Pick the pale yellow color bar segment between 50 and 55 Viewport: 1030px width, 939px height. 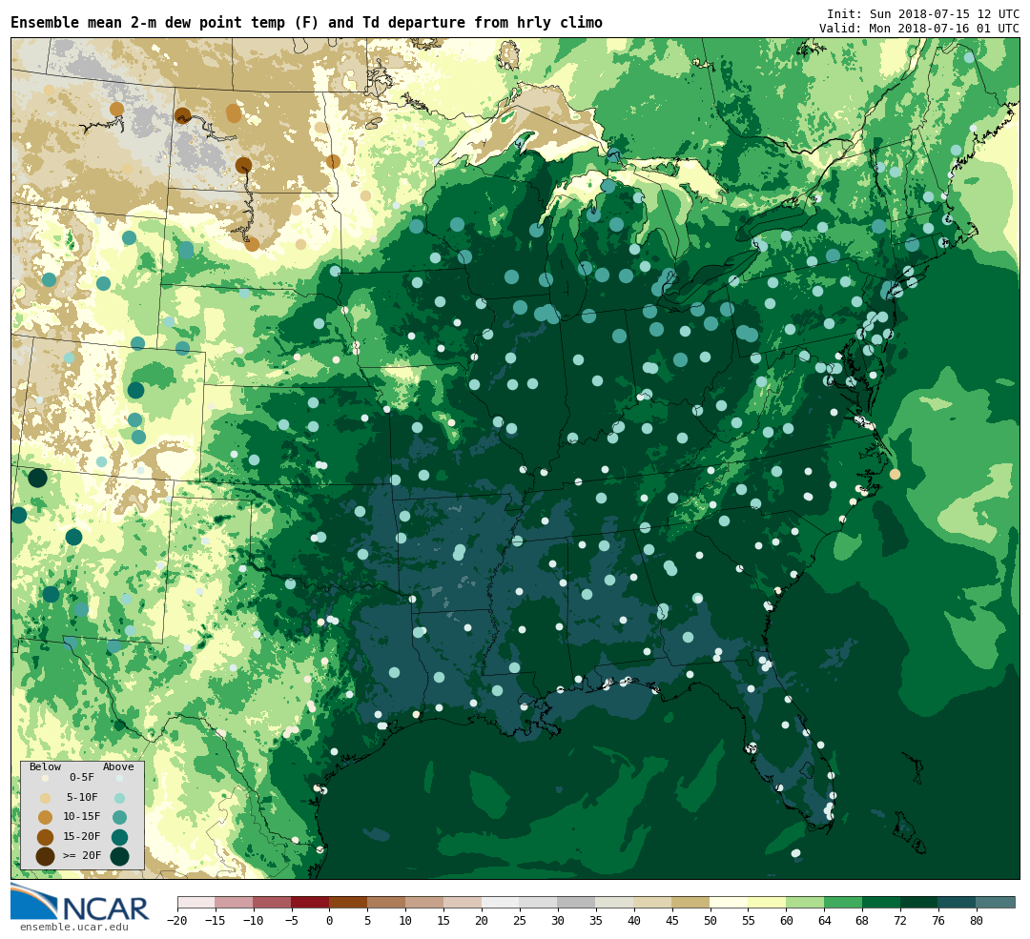tap(730, 902)
